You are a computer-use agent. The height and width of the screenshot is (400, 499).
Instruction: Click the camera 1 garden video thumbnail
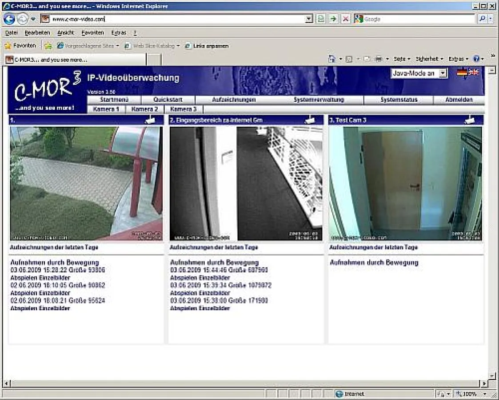point(86,184)
